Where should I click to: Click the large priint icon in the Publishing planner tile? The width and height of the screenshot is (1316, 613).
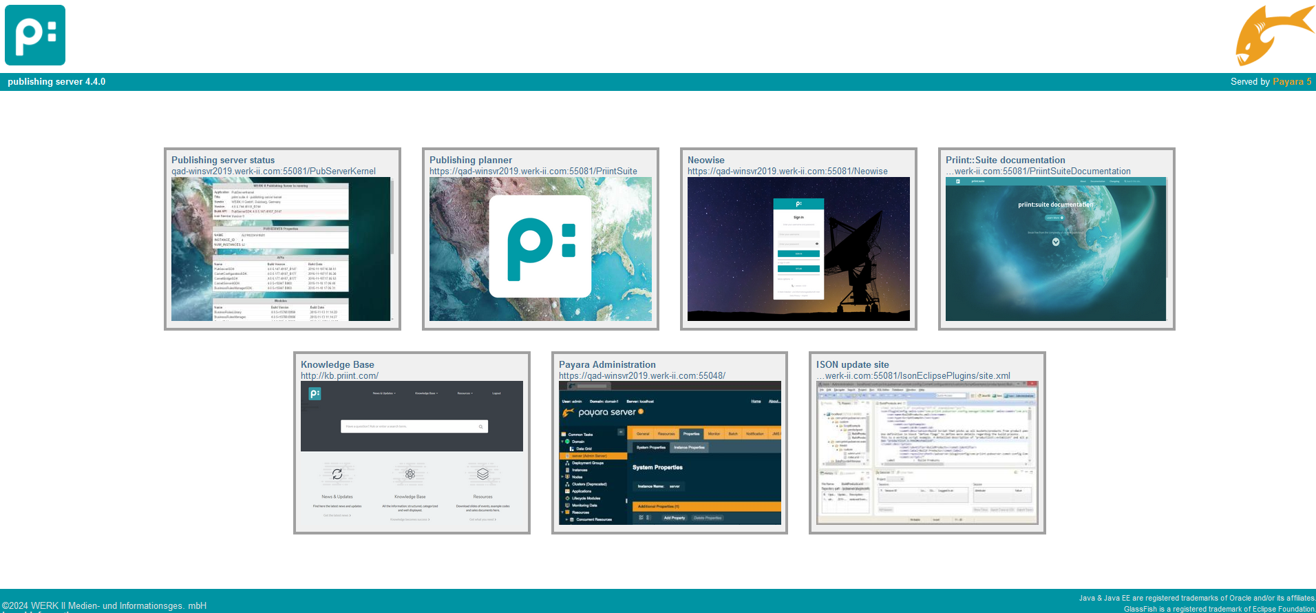540,247
